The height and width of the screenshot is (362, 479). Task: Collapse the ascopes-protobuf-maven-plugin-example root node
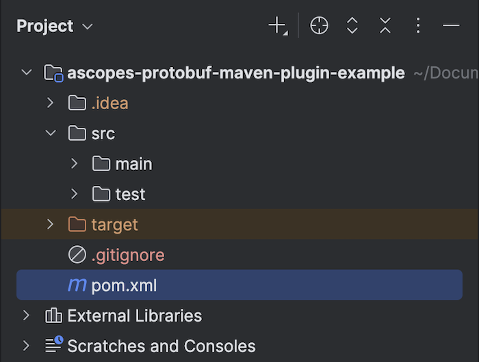[x=27, y=72]
